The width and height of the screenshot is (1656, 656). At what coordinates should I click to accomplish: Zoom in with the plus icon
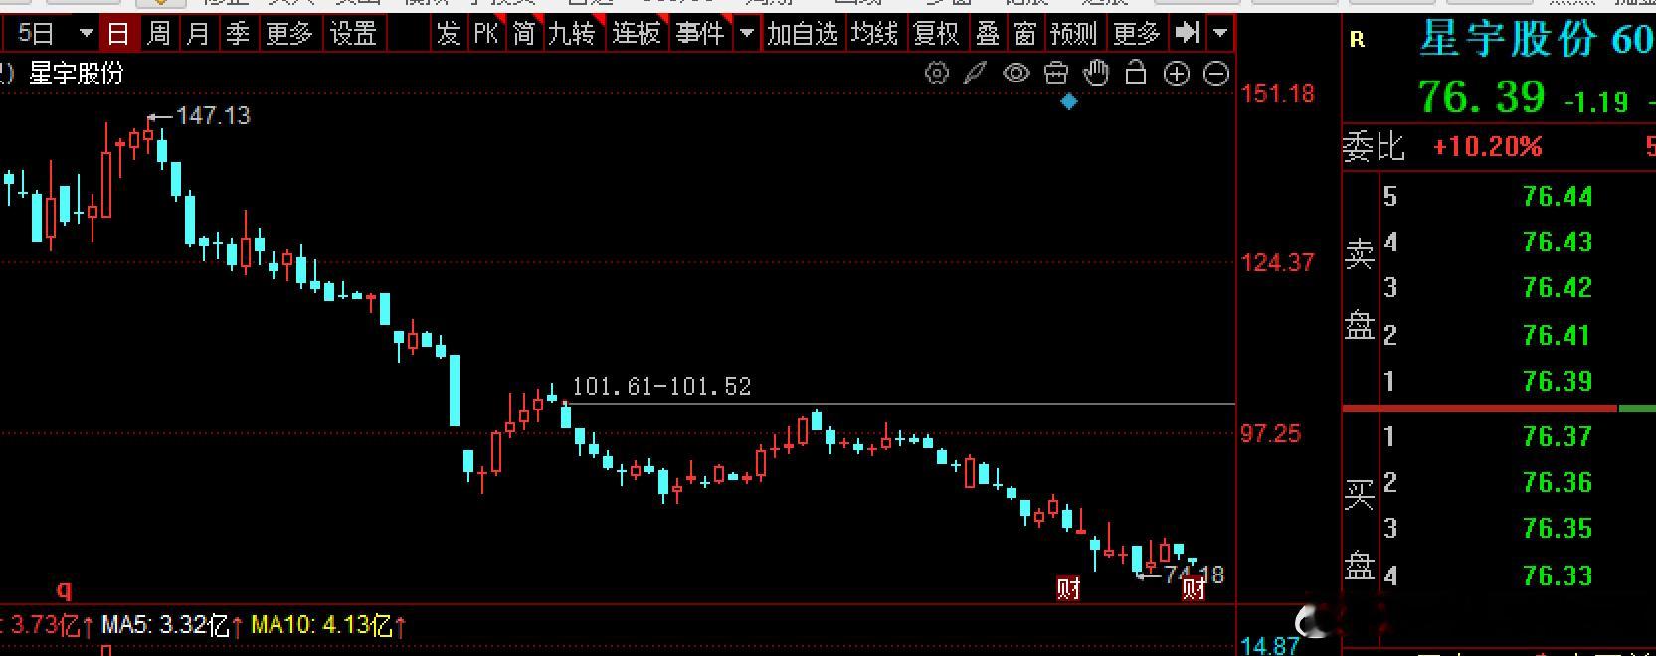tap(1177, 74)
